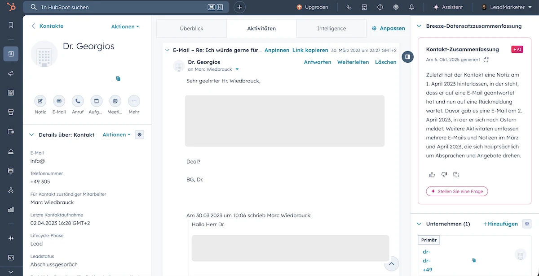Open notifications bell in top bar
Screen dimensions: 539x276
[x=411, y=7]
